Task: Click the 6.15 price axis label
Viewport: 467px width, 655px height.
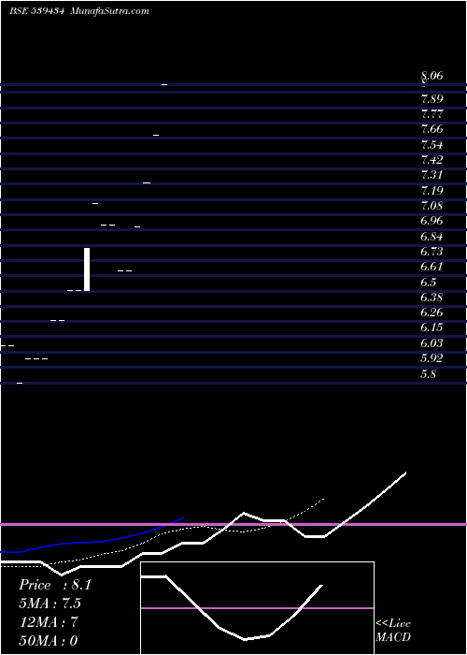Action: pos(432,328)
